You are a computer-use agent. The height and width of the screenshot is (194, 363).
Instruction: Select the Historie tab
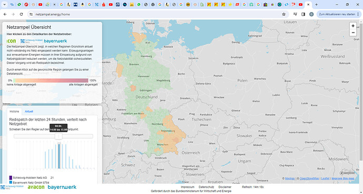click(x=14, y=111)
